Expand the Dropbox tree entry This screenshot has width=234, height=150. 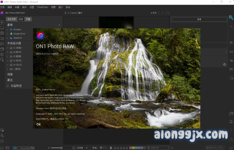(x=7, y=29)
